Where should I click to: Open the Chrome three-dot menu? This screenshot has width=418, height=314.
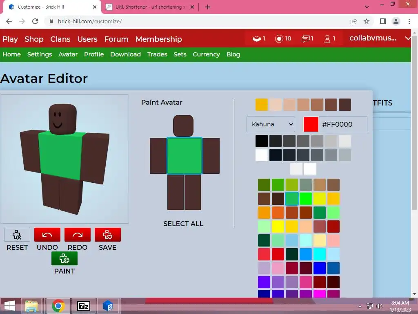[x=409, y=21]
